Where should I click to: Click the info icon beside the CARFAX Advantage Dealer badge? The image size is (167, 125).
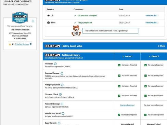pos(33,21)
